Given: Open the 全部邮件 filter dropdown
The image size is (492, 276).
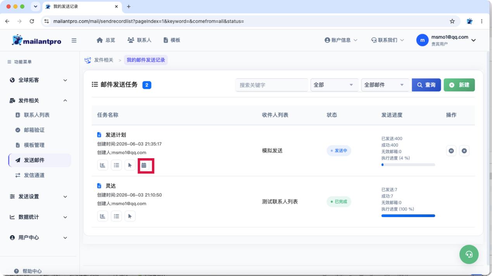Looking at the screenshot, I should [x=385, y=85].
